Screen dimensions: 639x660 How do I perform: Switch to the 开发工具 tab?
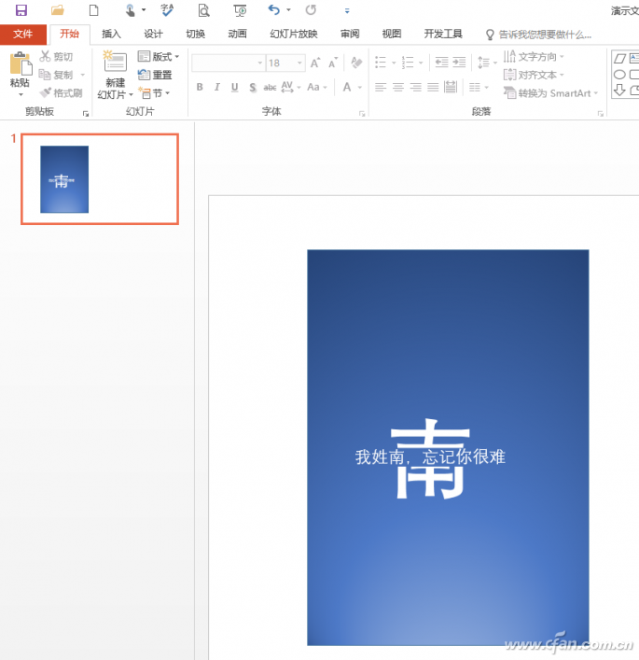[x=443, y=35]
